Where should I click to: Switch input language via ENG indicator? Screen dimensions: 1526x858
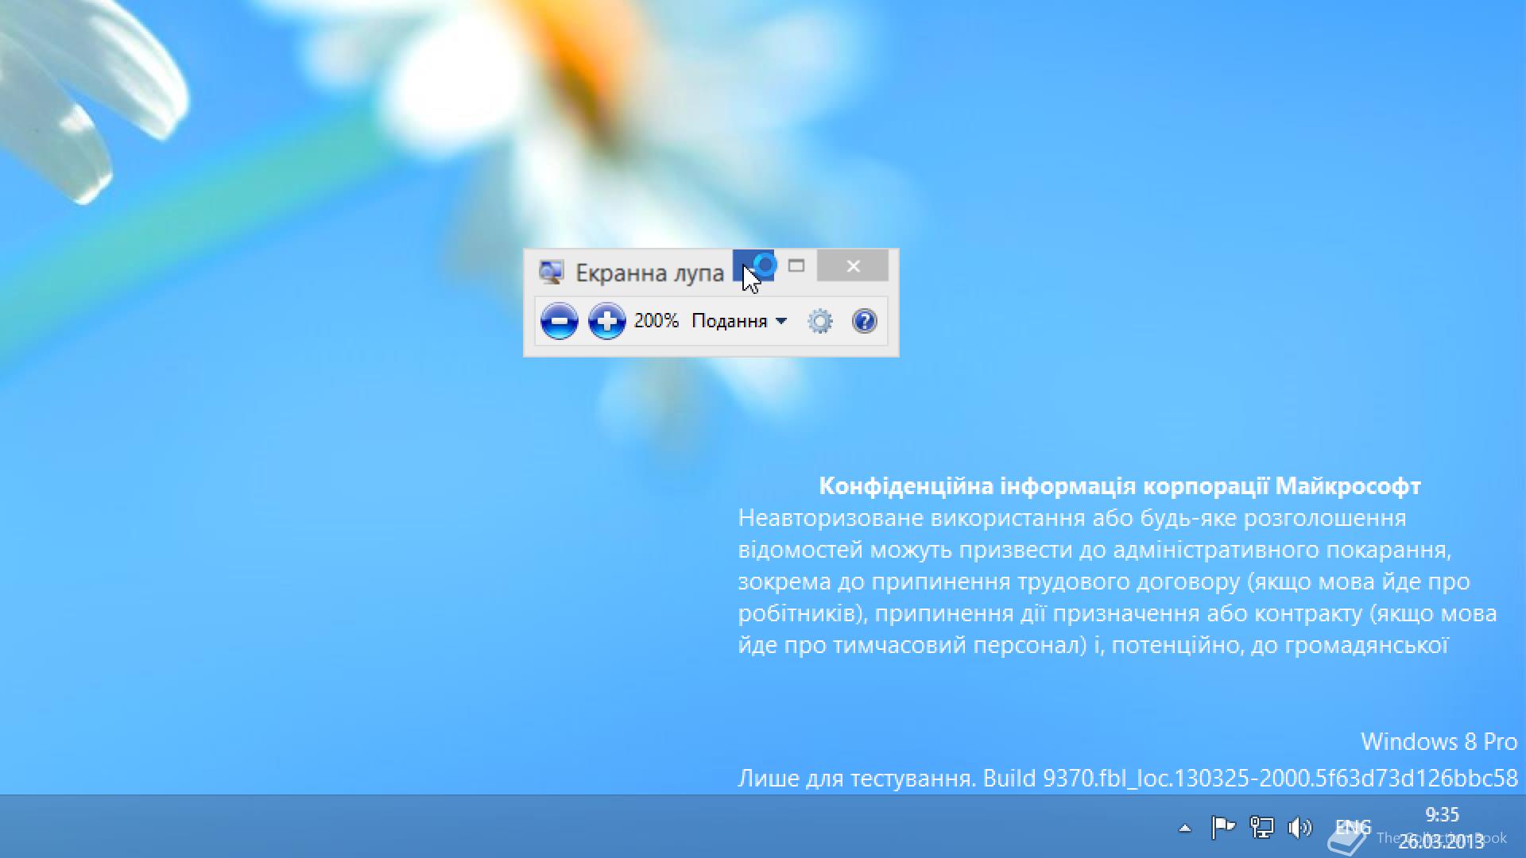(1353, 827)
